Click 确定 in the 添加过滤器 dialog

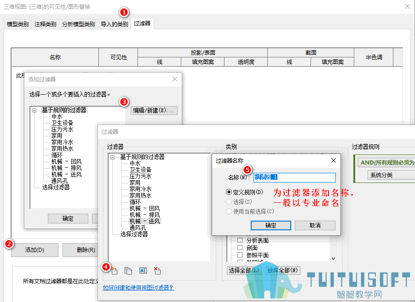68,219
